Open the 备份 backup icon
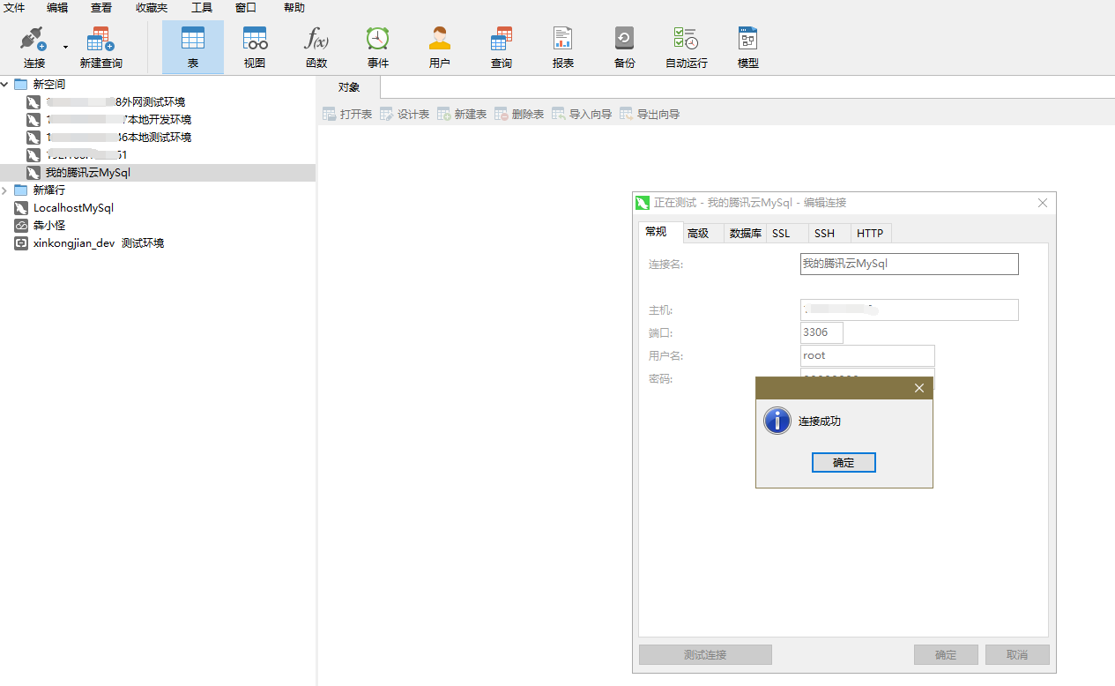This screenshot has height=686, width=1115. click(x=625, y=47)
